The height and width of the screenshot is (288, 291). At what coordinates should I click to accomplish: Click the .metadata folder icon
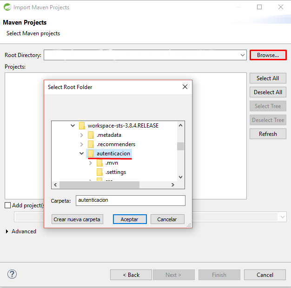91,135
